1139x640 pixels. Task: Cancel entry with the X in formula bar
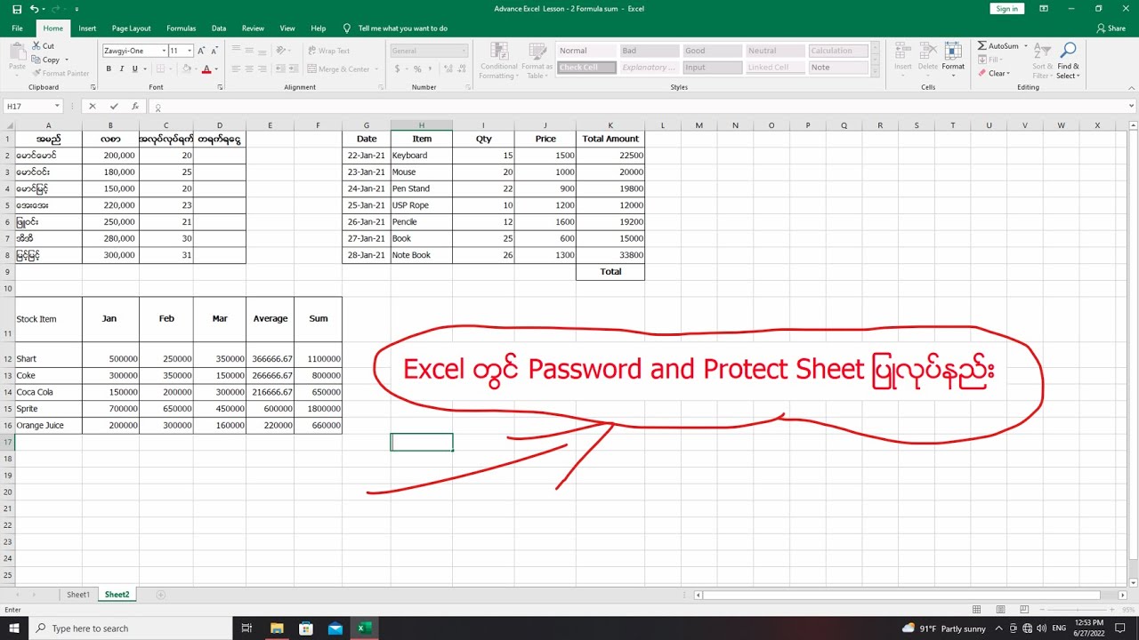tap(92, 107)
